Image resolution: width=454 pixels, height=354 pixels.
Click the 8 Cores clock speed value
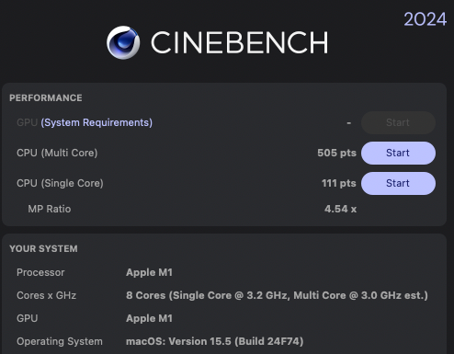tap(277, 295)
